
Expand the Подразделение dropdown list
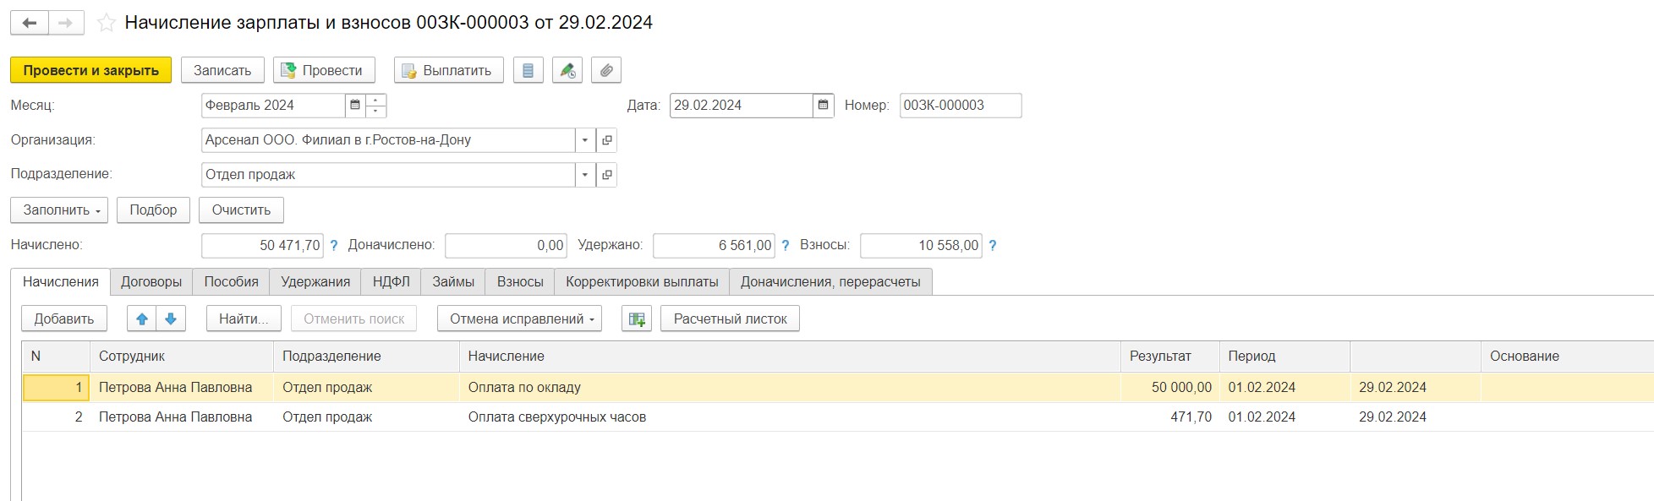click(x=585, y=175)
